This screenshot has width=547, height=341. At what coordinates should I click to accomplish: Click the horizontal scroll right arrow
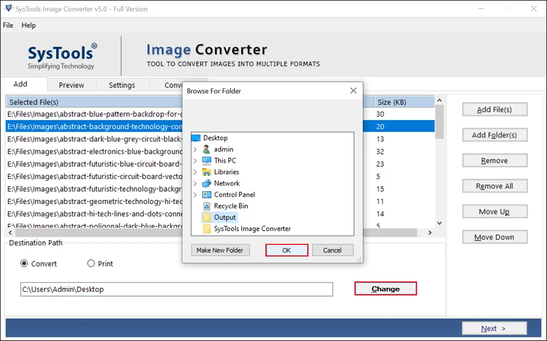[x=430, y=233]
